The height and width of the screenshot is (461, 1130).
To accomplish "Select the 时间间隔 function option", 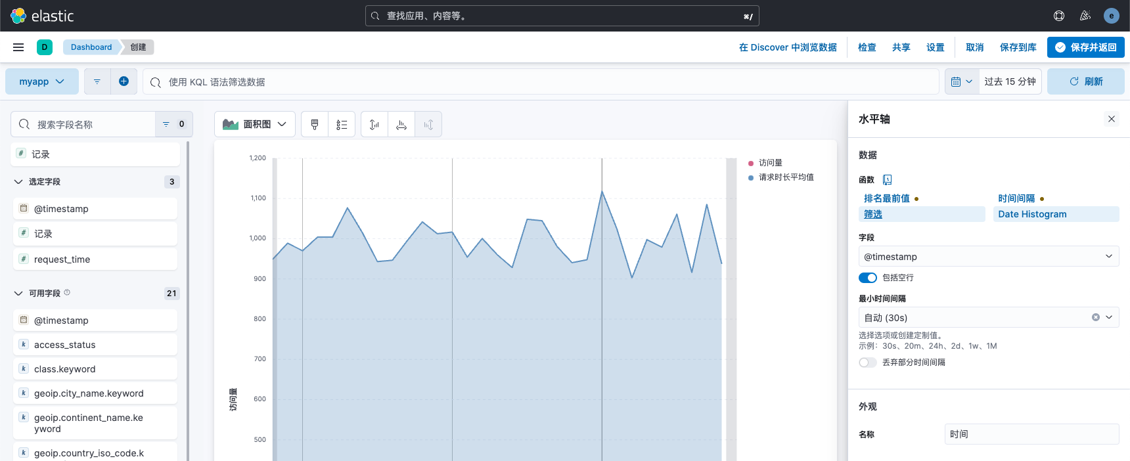I will pyautogui.click(x=1016, y=198).
